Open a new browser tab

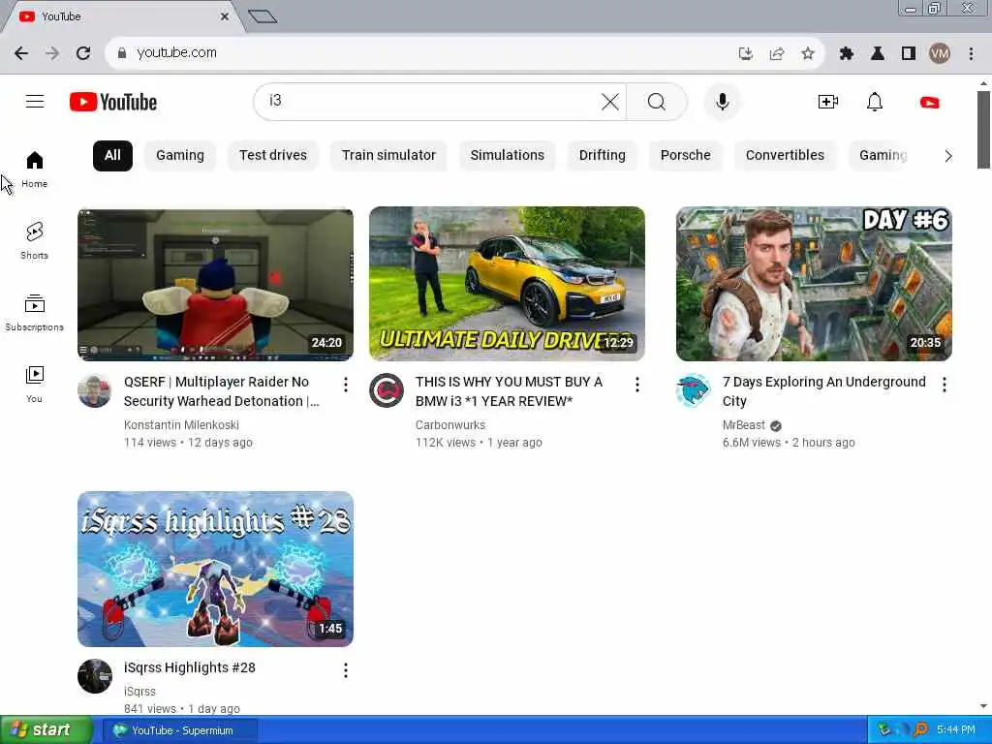click(263, 16)
